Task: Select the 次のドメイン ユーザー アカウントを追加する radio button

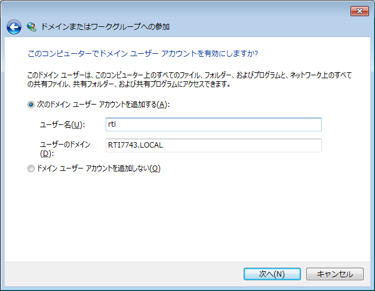Action: 31,105
